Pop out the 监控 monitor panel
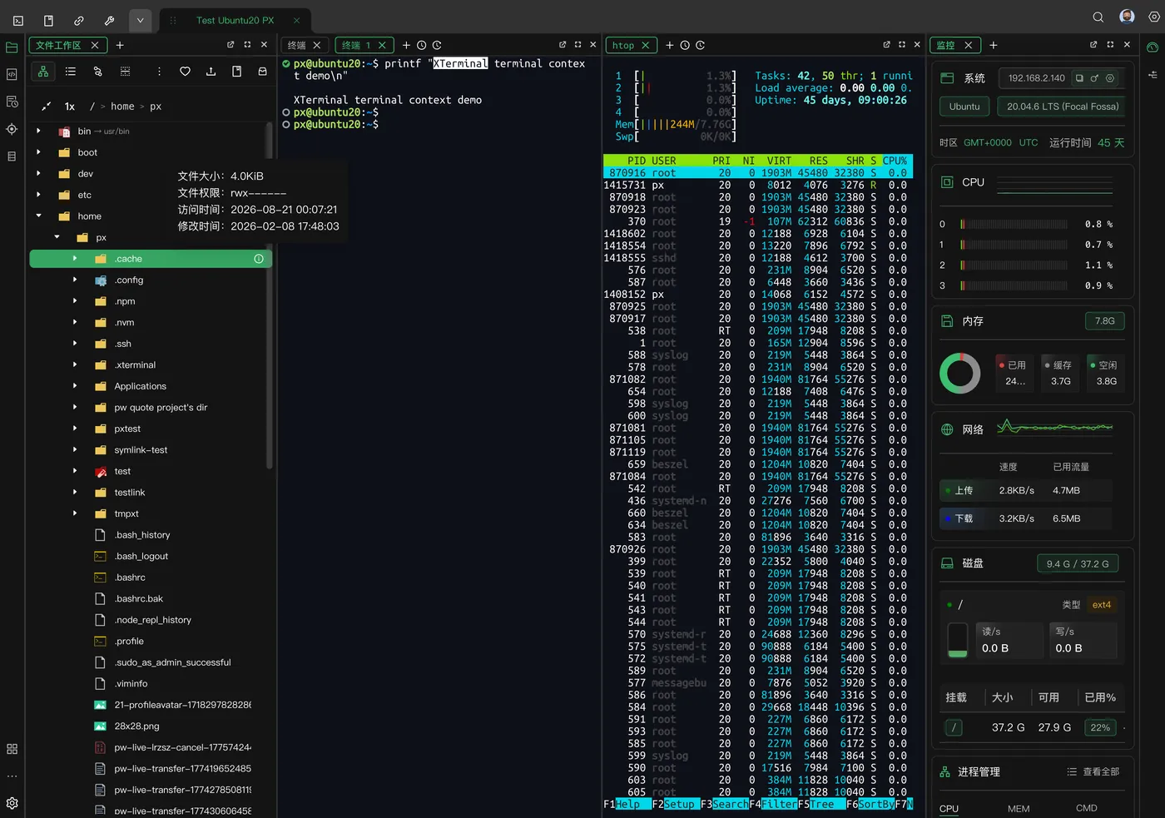The width and height of the screenshot is (1165, 818). tap(1093, 45)
